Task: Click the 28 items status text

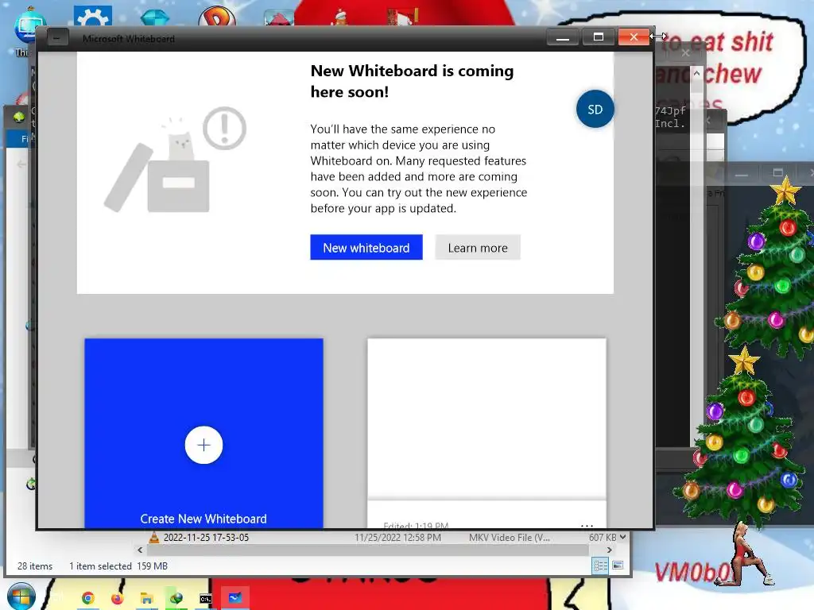Action: (35, 566)
